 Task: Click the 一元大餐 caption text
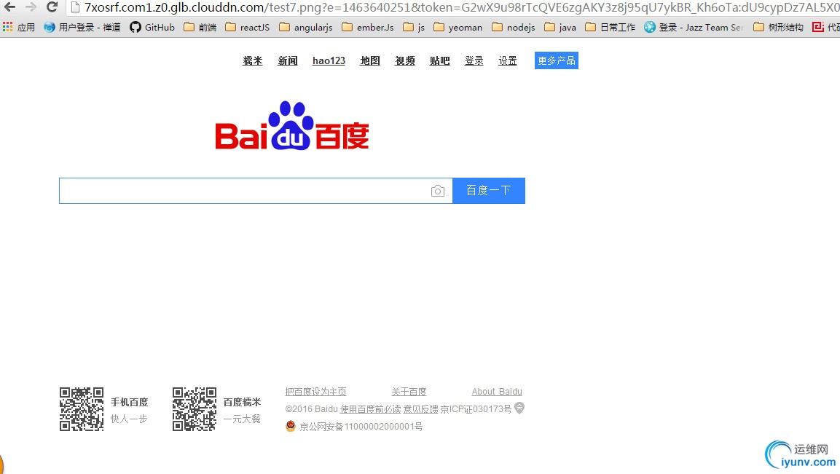point(242,419)
